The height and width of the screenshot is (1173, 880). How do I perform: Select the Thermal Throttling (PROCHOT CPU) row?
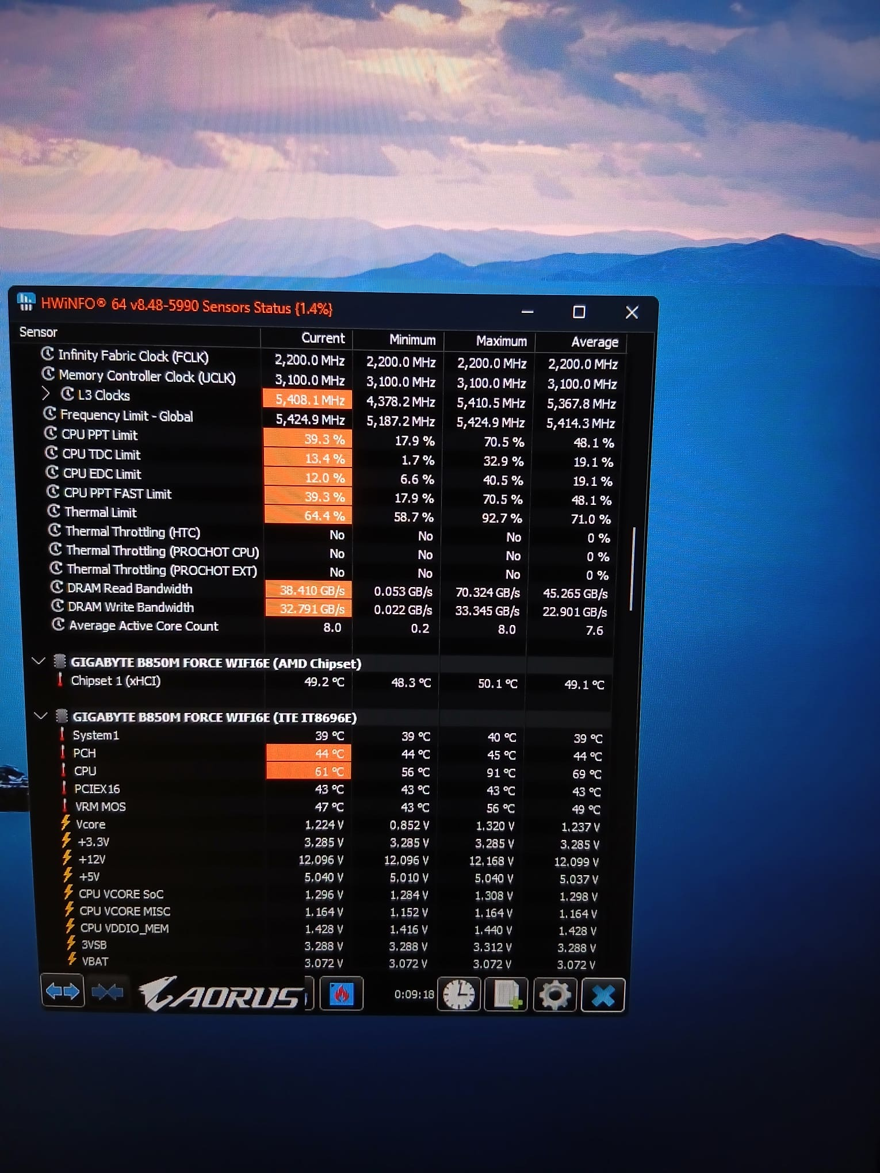330,553
